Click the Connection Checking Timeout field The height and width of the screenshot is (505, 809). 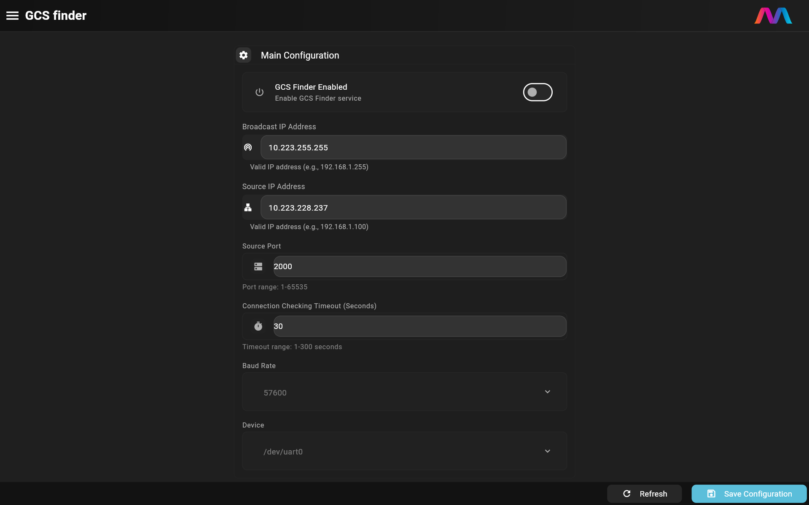coord(419,326)
